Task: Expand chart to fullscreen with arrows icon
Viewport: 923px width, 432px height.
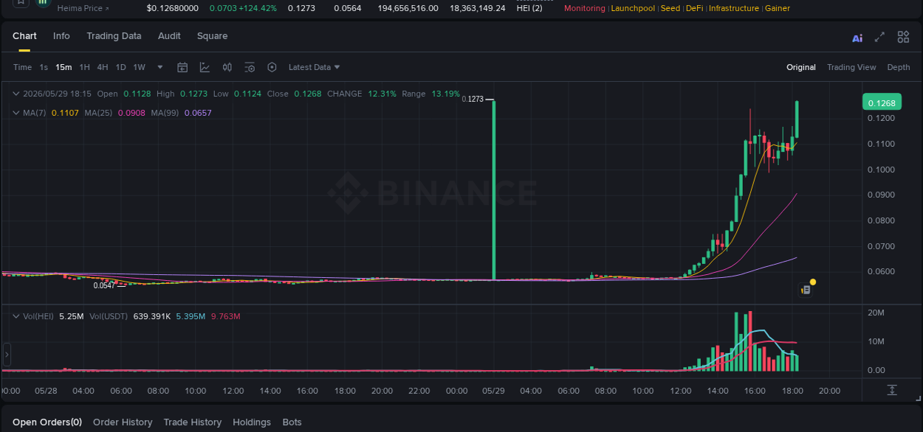Action: [x=879, y=37]
